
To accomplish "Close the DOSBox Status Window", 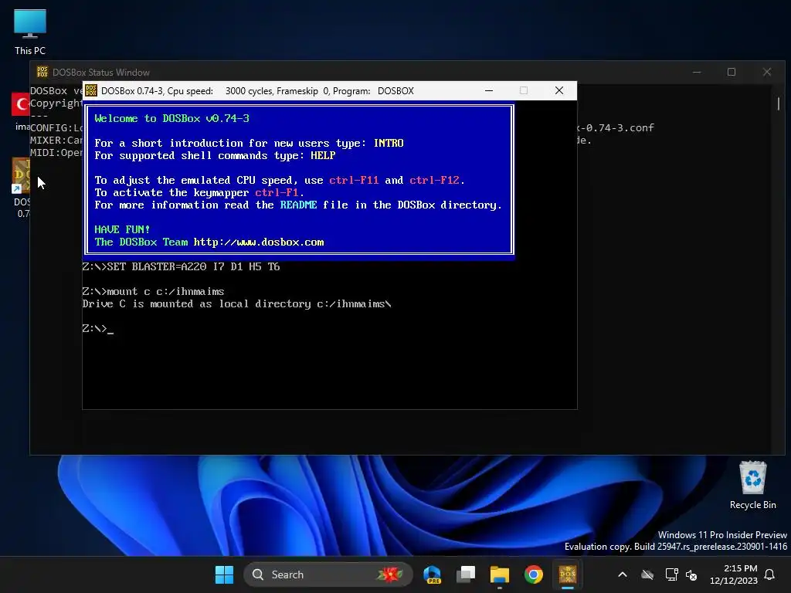I will pos(767,72).
